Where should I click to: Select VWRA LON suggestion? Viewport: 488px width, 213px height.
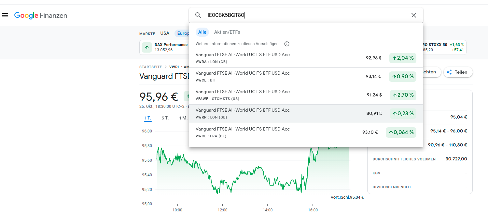coord(243,58)
